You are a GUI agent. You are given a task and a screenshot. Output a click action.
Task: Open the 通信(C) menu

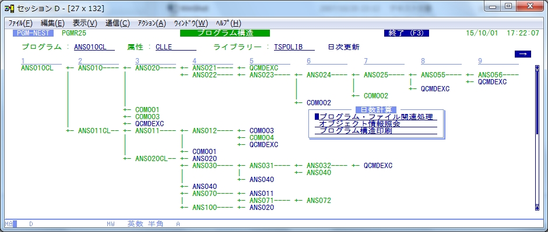pos(117,23)
